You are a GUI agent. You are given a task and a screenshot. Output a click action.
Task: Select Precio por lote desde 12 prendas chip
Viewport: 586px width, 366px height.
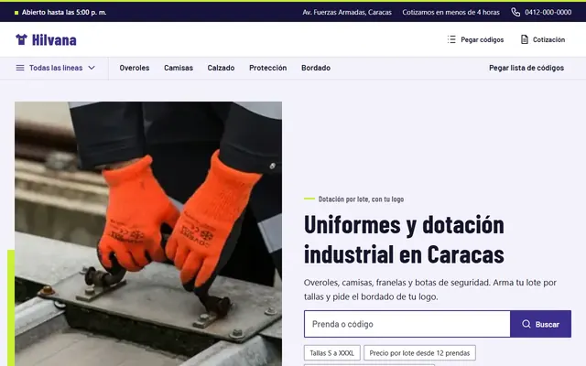click(419, 353)
